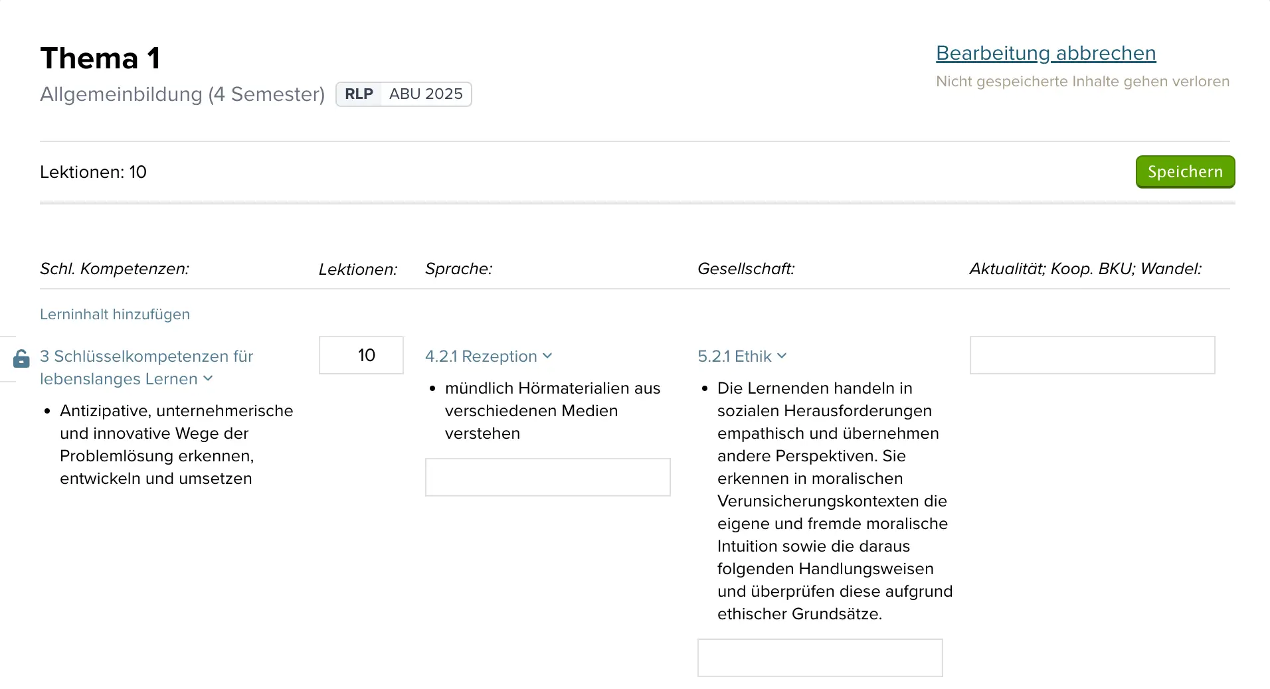Open the 4.2.1 Rezeption dropdown
Image resolution: width=1270 pixels, height=689 pixels.
[x=488, y=356]
